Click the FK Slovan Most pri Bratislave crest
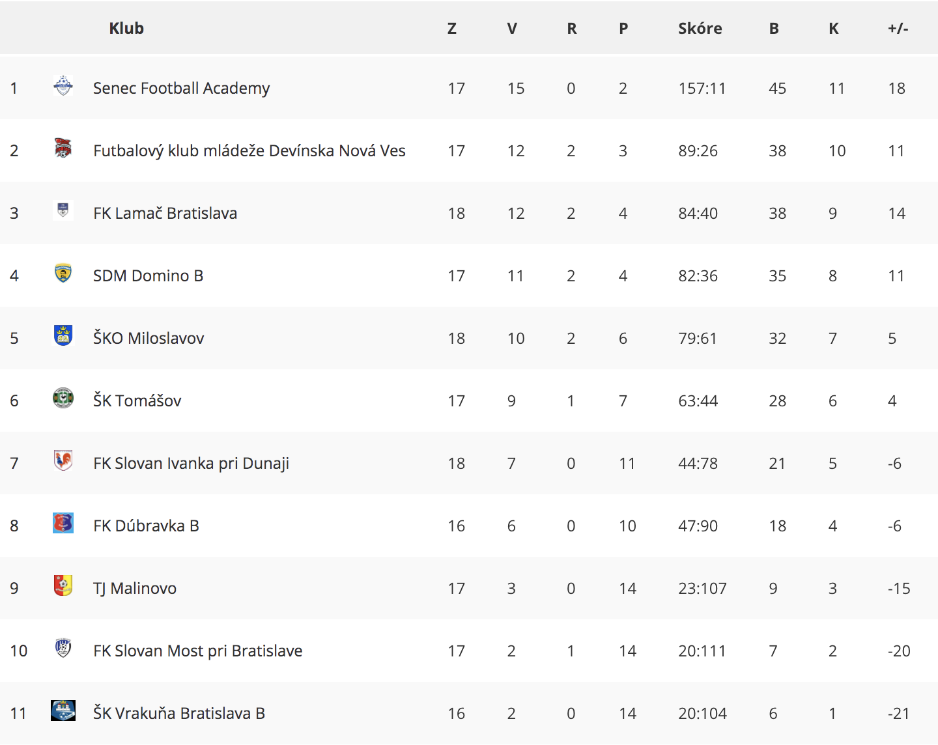The height and width of the screenshot is (745, 938). pos(63,648)
